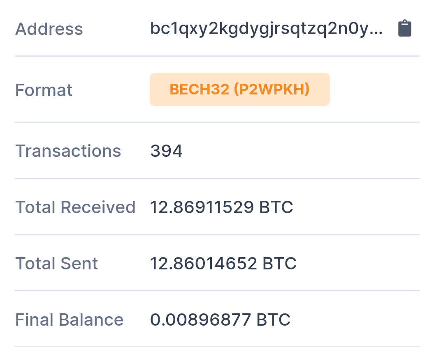Select the Format label
This screenshot has height=347, width=434.
click(x=44, y=90)
